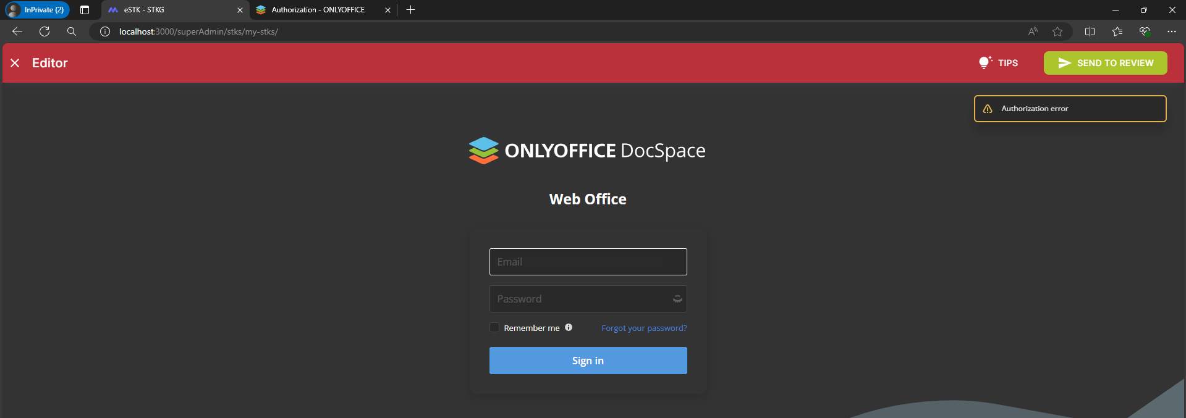The height and width of the screenshot is (418, 1186).
Task: Dismiss the Authorization error notification
Action: (x=1070, y=109)
